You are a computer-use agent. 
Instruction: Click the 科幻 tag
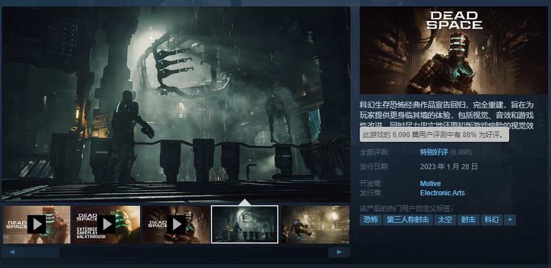[x=491, y=220]
